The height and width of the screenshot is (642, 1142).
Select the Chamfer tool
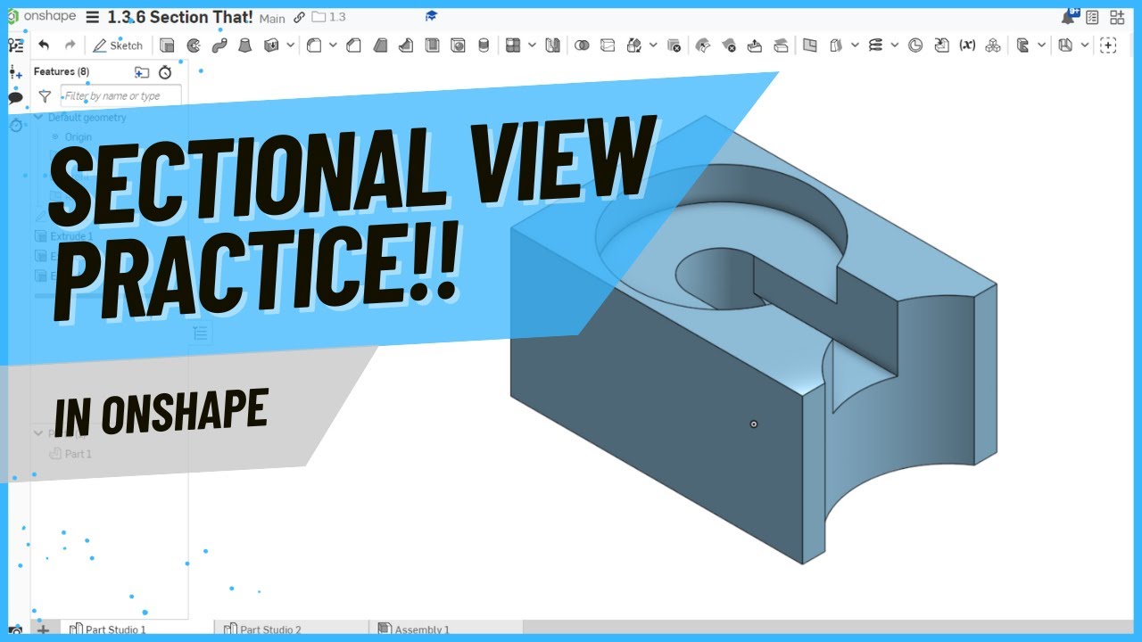tap(353, 45)
